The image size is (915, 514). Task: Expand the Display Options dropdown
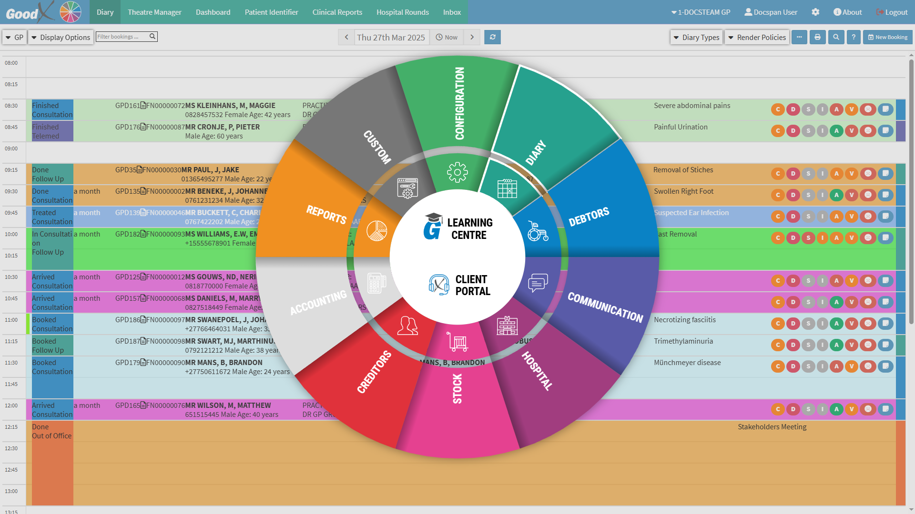point(61,37)
